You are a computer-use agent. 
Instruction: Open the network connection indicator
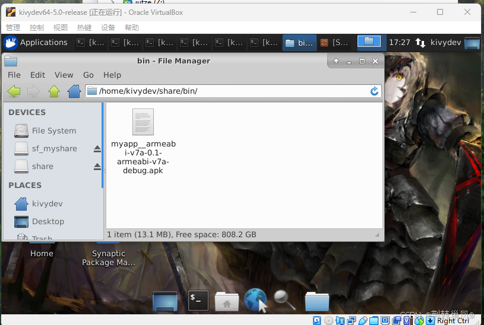(x=420, y=42)
